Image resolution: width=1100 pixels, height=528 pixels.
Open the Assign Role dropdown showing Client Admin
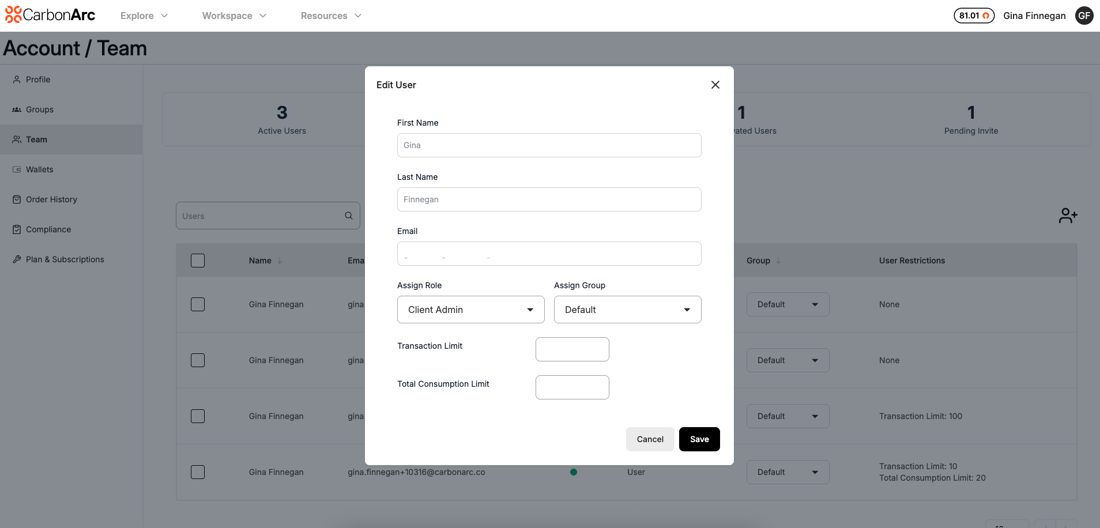click(x=470, y=310)
